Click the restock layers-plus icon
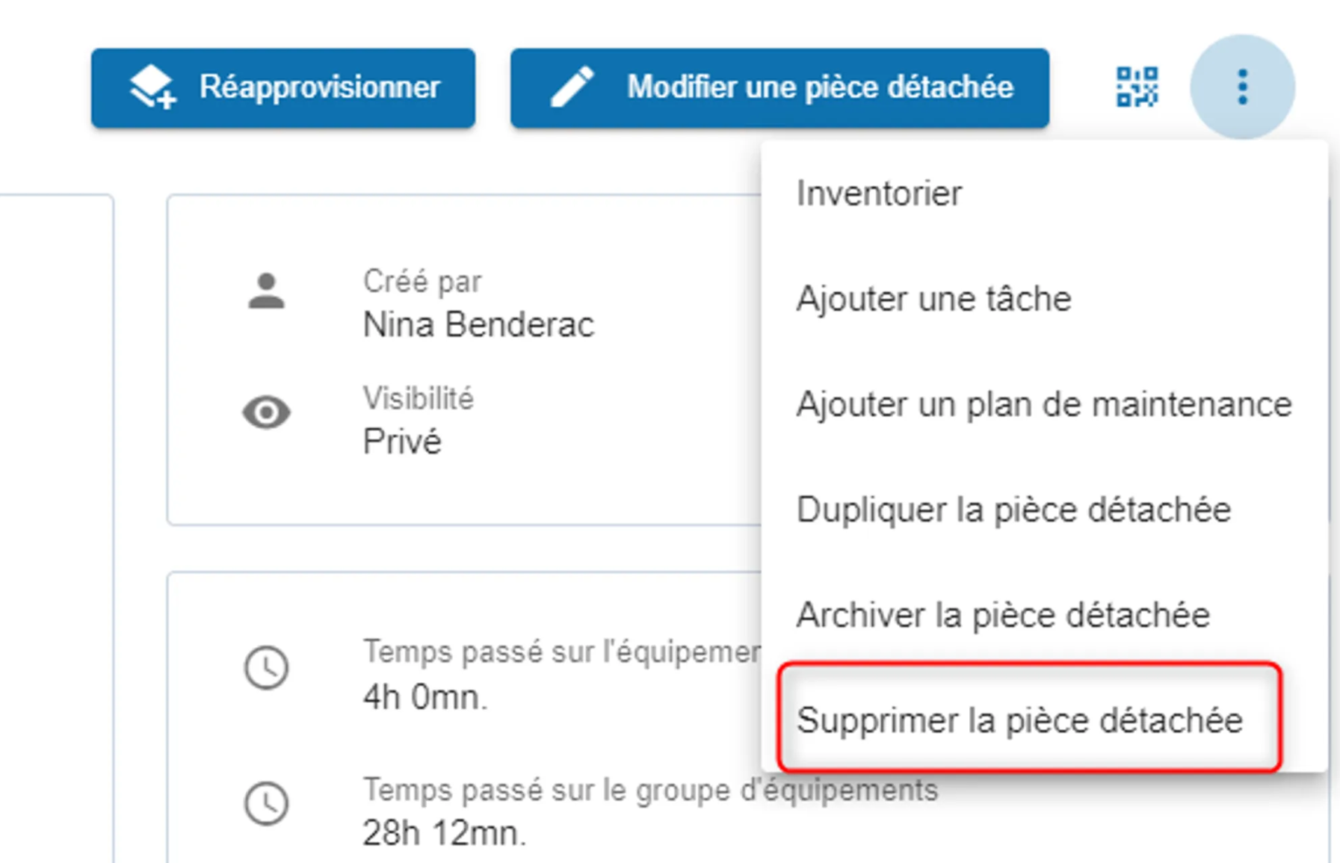 tap(152, 87)
